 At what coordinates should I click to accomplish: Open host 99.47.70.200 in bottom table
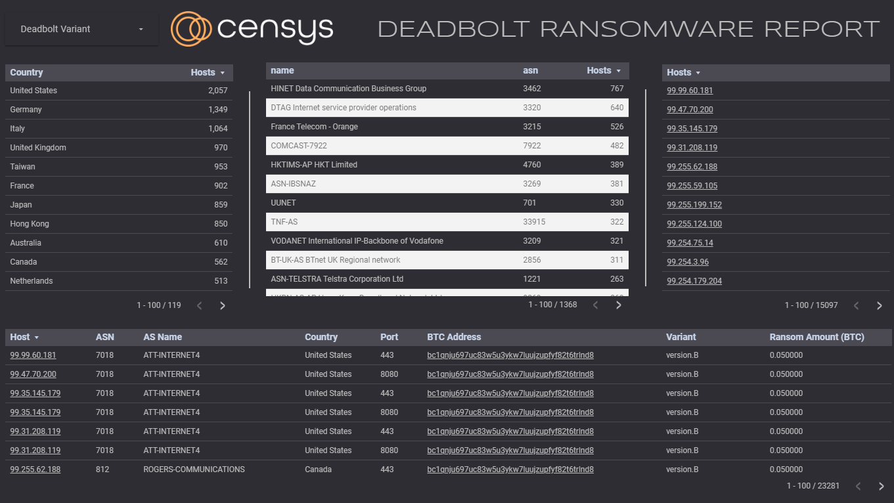pyautogui.click(x=33, y=374)
